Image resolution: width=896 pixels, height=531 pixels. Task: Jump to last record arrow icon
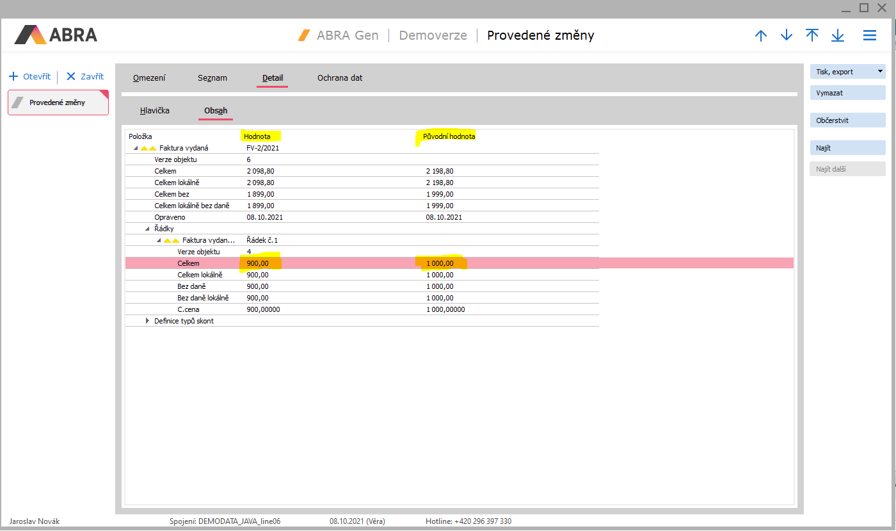pyautogui.click(x=838, y=36)
